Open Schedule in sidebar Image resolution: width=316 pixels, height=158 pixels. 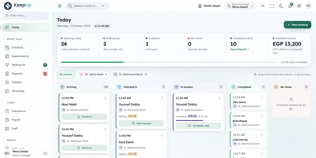26,47
